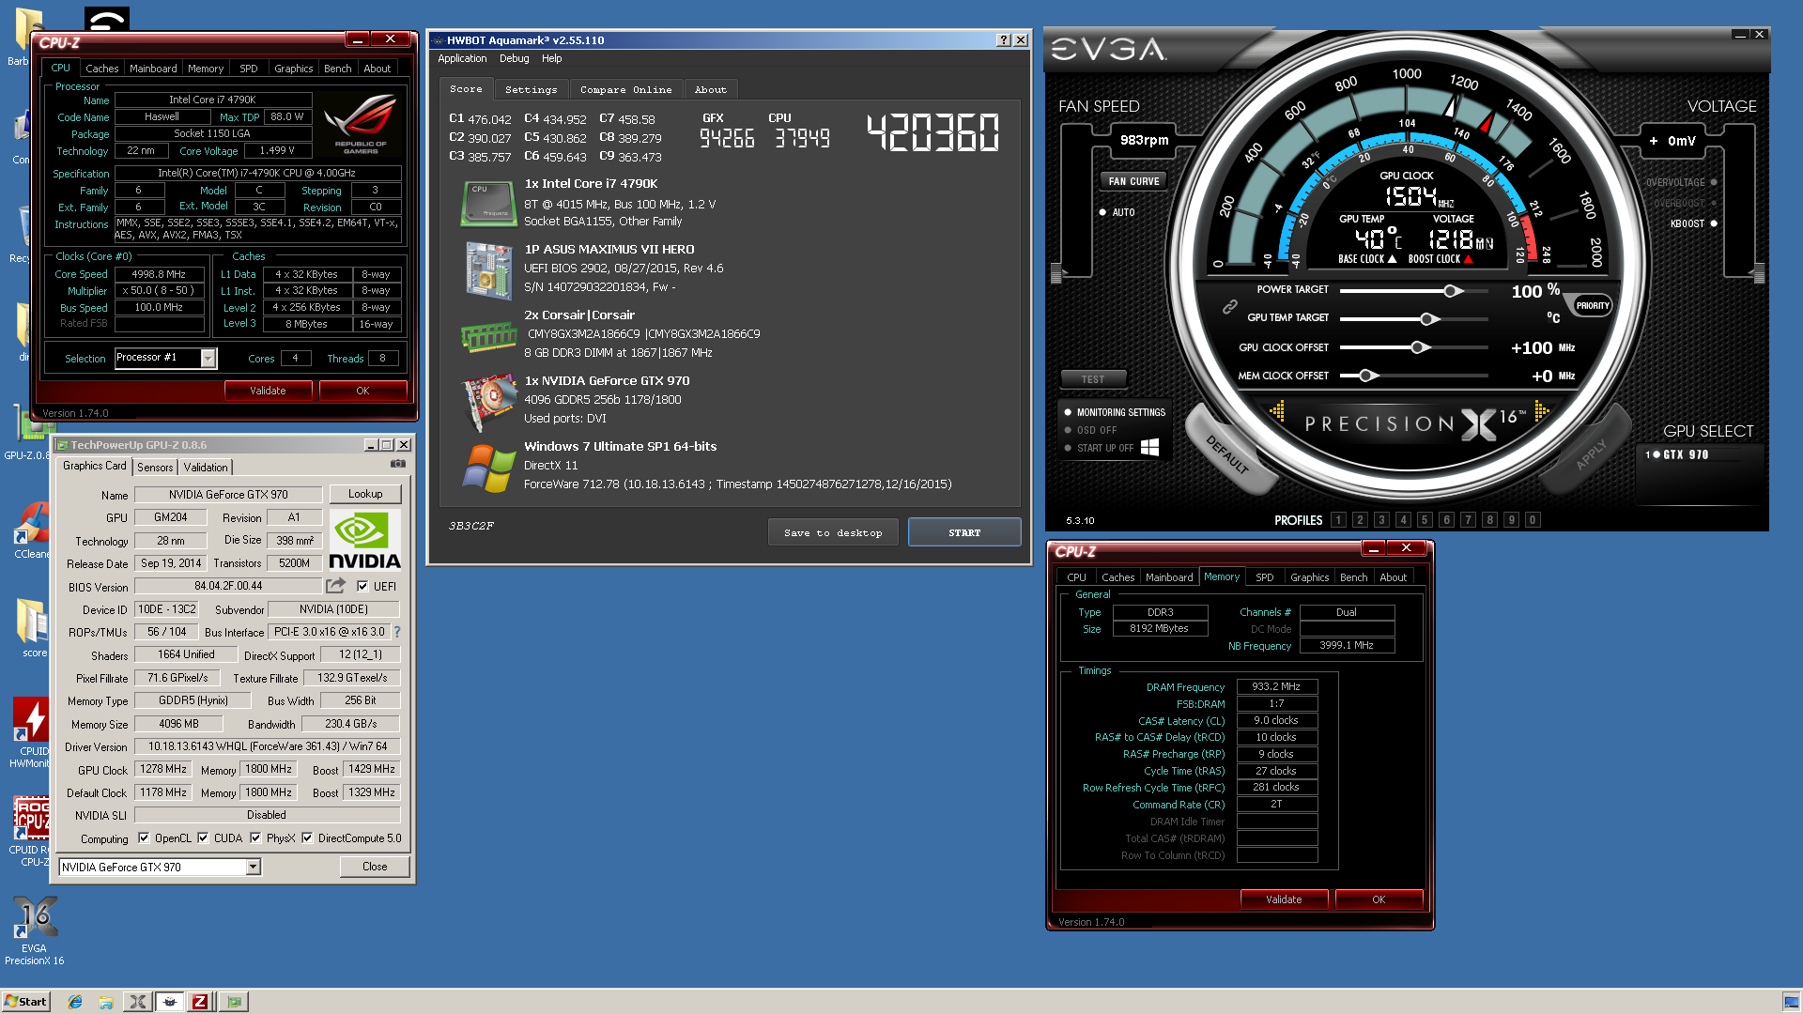Image resolution: width=1803 pixels, height=1014 pixels.
Task: Toggle the OpenCL checkbox in GPU-Z
Action: 144,837
